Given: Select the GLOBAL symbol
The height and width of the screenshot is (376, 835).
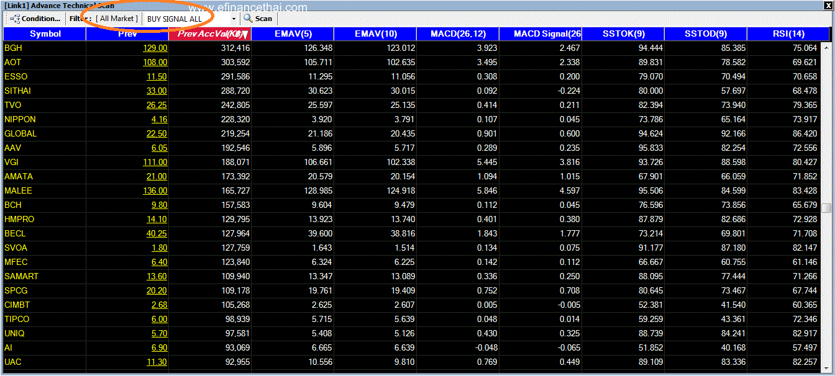Looking at the screenshot, I should point(21,133).
